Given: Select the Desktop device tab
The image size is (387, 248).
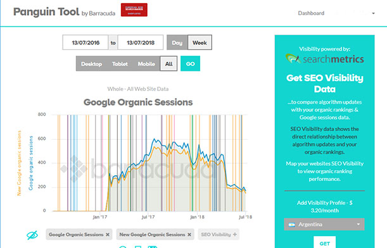Looking at the screenshot, I should click(92, 64).
